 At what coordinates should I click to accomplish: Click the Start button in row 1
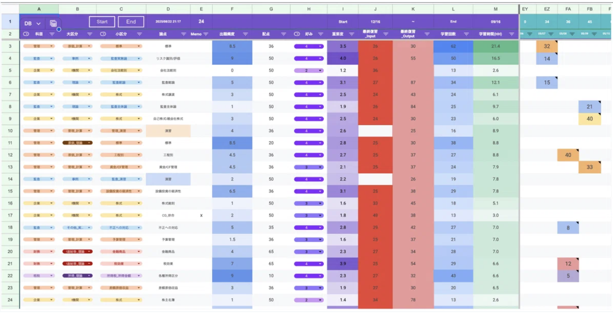point(102,22)
